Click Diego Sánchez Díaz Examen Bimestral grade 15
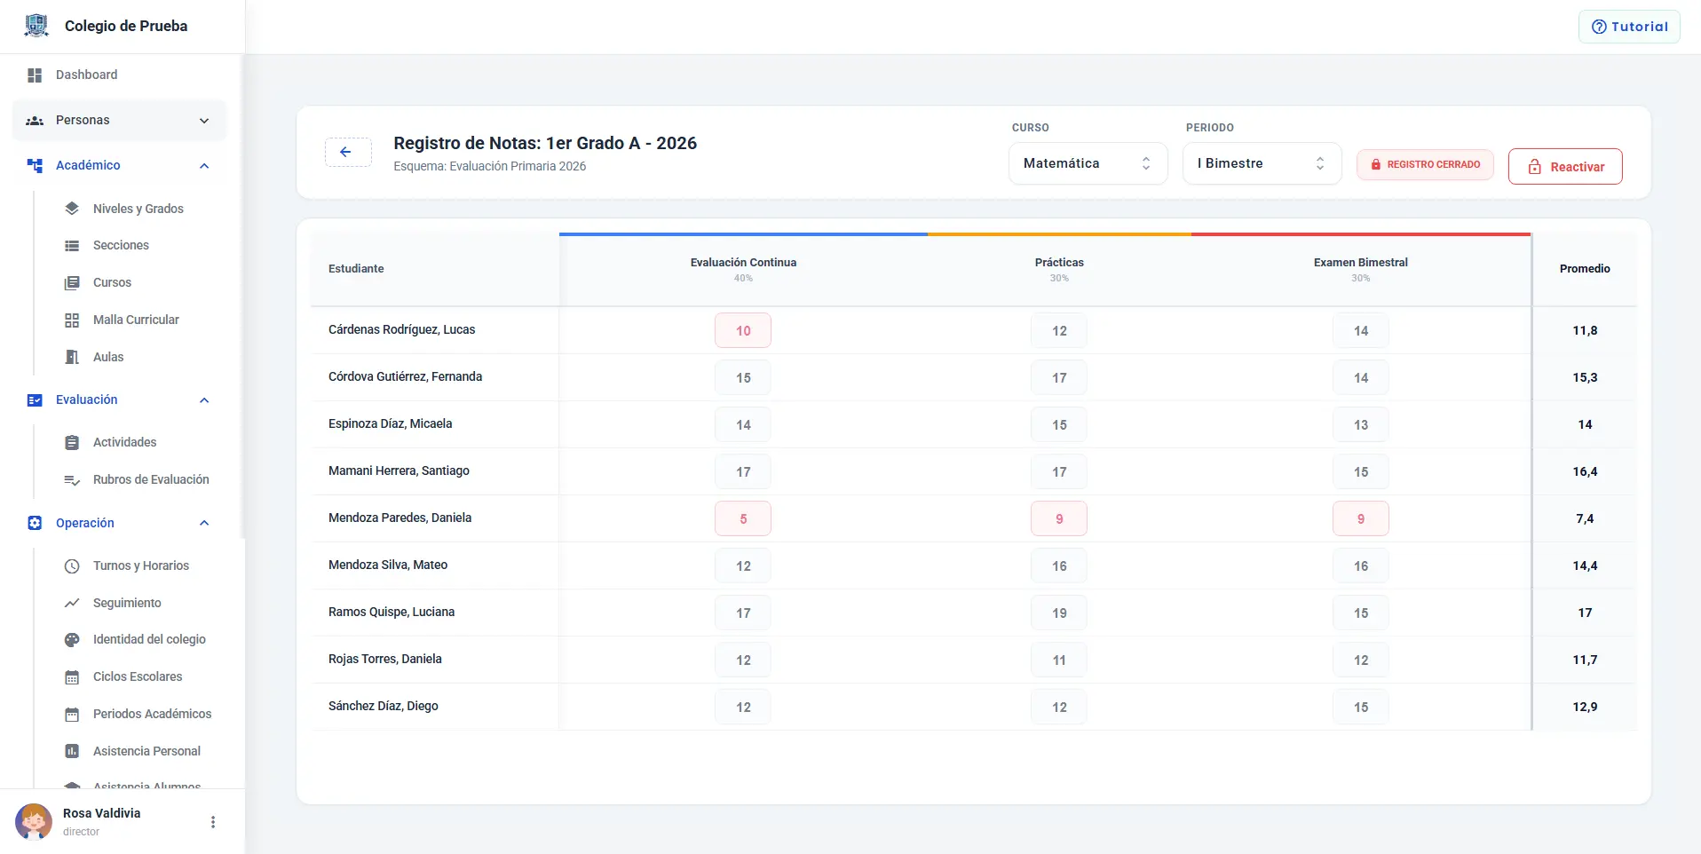 tap(1361, 708)
